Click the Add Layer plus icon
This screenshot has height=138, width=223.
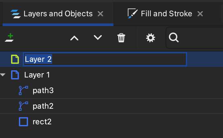point(9,38)
